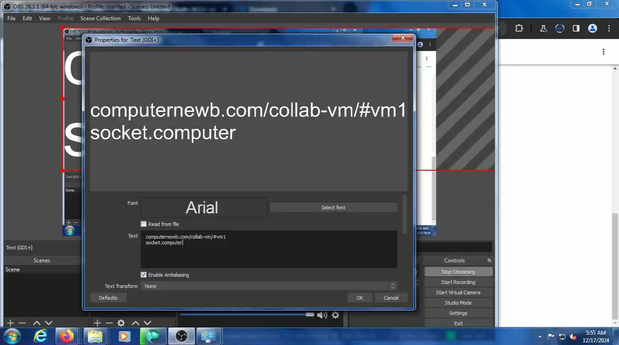Confirm properties with OK button
Screen dimensions: 619x345
point(359,298)
